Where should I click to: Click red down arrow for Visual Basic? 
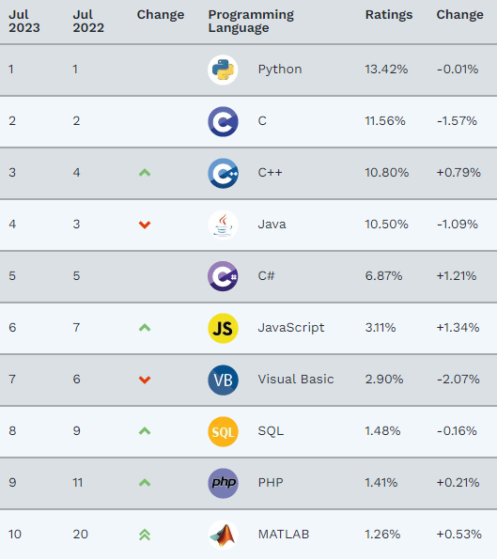pos(145,380)
